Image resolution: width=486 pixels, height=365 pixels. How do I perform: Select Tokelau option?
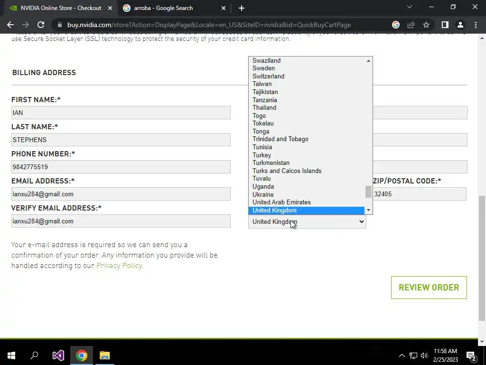pos(306,124)
